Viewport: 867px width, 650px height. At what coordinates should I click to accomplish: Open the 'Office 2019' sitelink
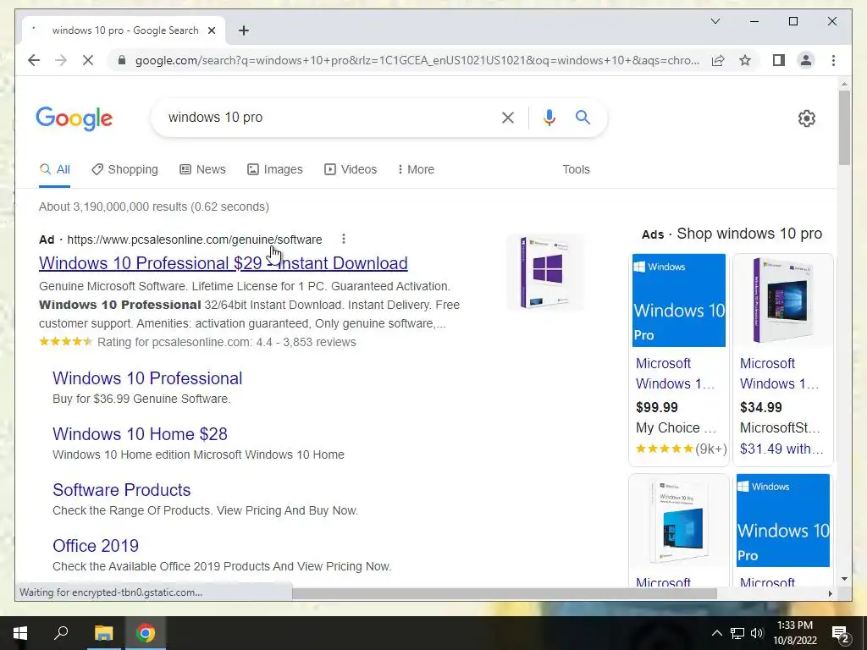click(96, 546)
